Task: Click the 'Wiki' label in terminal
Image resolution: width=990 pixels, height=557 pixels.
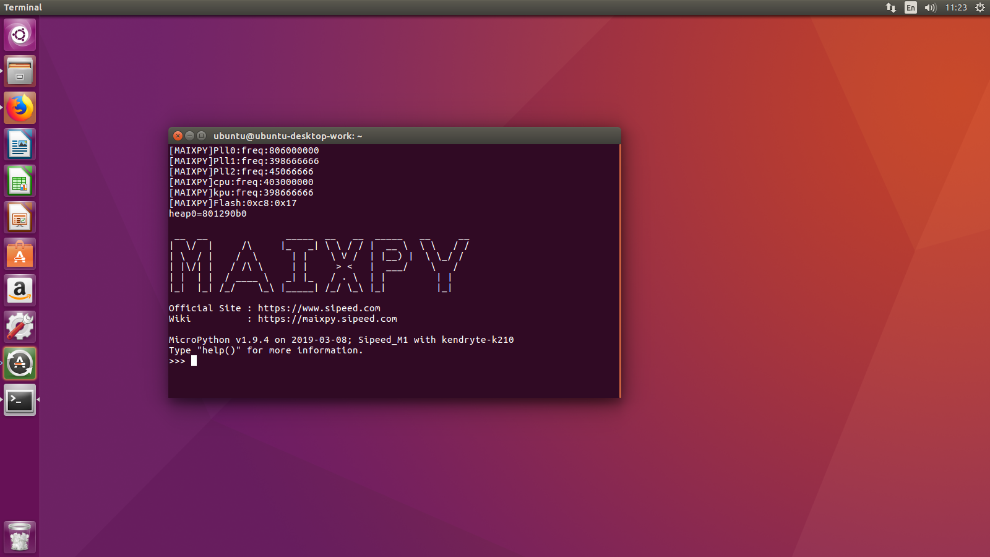Action: tap(180, 319)
